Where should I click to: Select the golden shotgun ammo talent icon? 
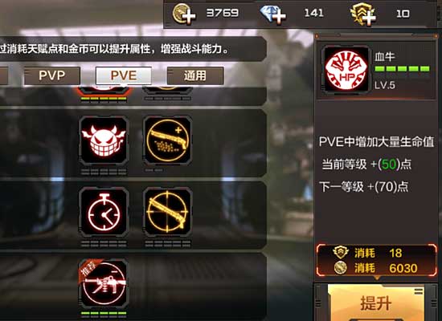(167, 140)
